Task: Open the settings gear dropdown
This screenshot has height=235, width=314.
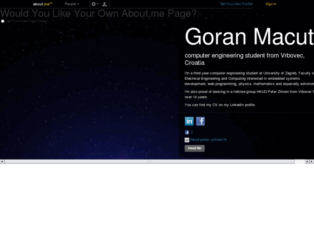Action: point(95,4)
